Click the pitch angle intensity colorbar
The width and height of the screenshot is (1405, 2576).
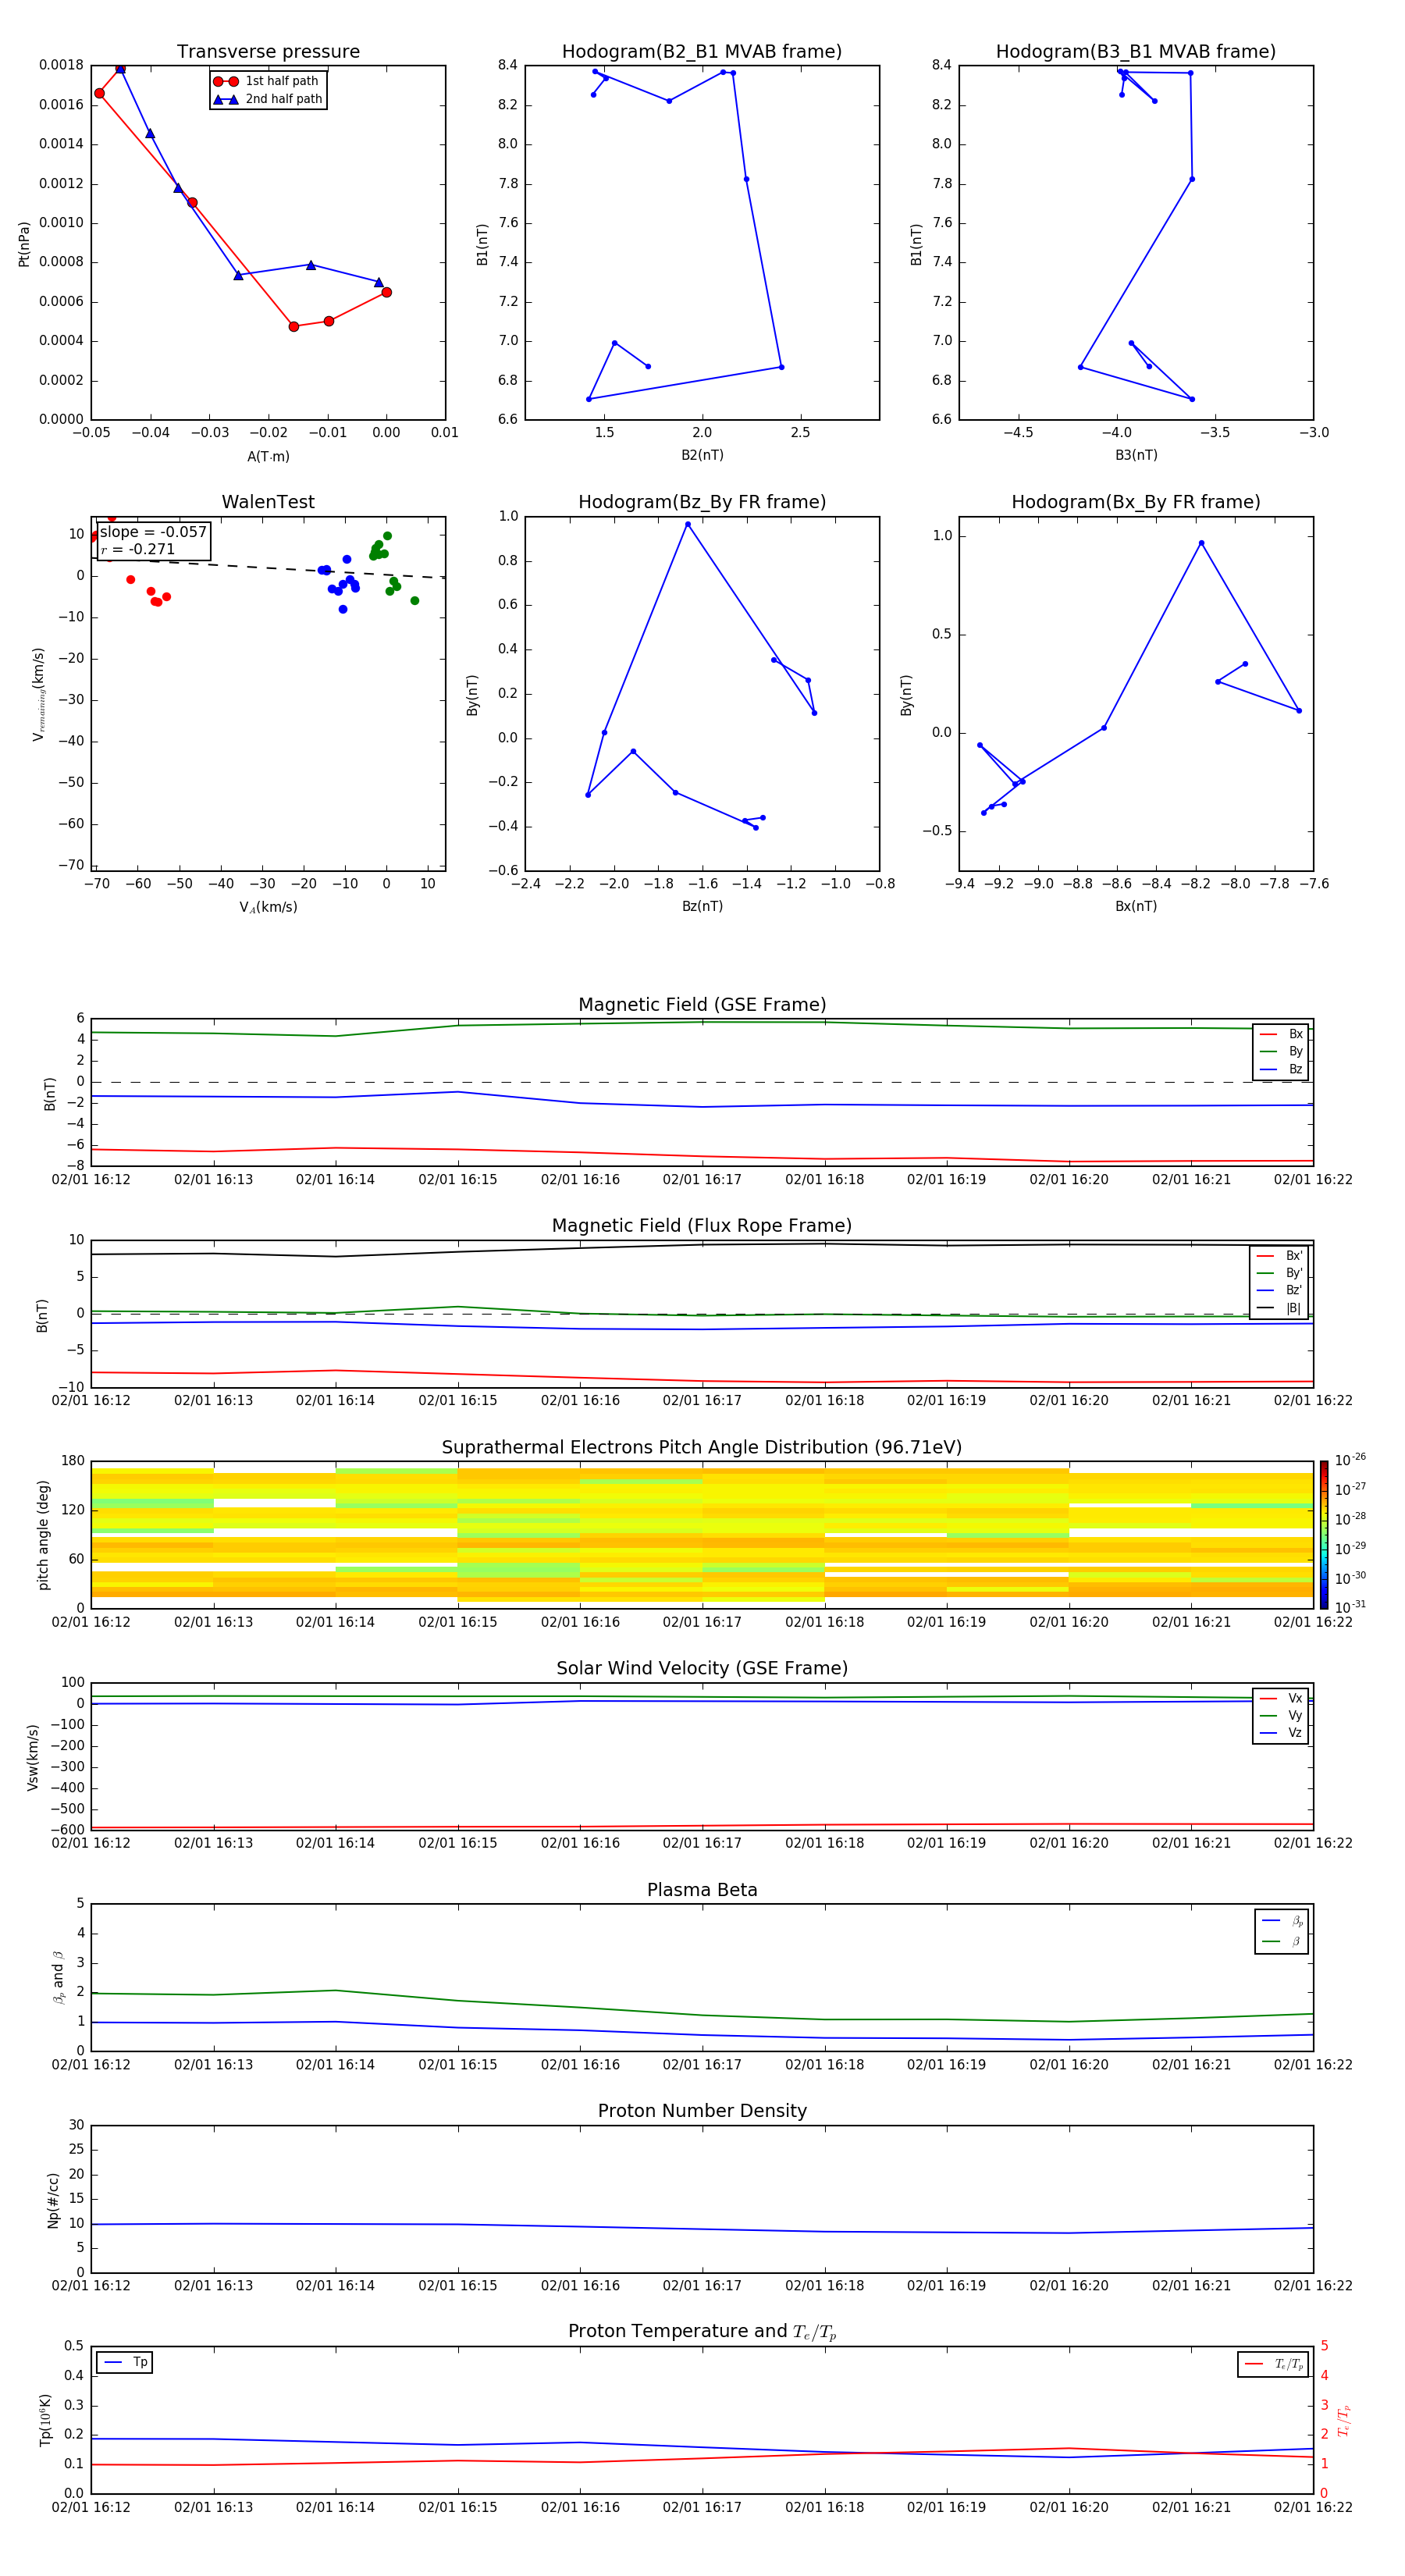coord(1323,1534)
